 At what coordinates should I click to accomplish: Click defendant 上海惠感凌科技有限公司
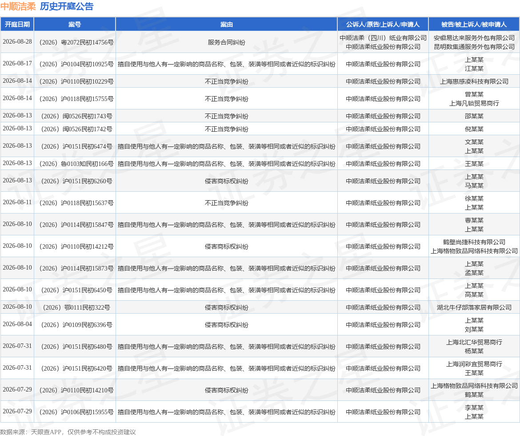point(474,81)
